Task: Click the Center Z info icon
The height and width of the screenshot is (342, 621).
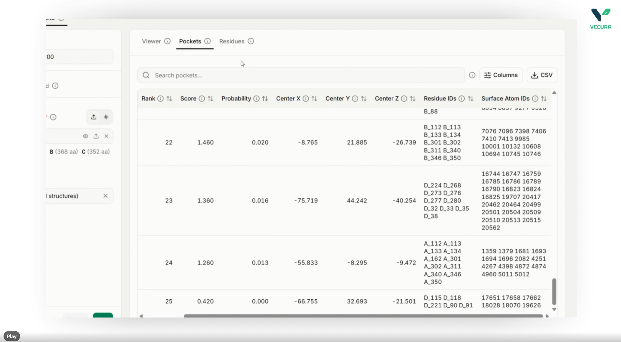Action: pos(404,99)
